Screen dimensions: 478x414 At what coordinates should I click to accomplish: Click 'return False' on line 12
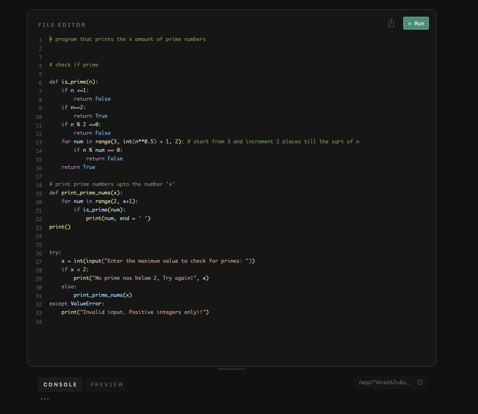[92, 133]
